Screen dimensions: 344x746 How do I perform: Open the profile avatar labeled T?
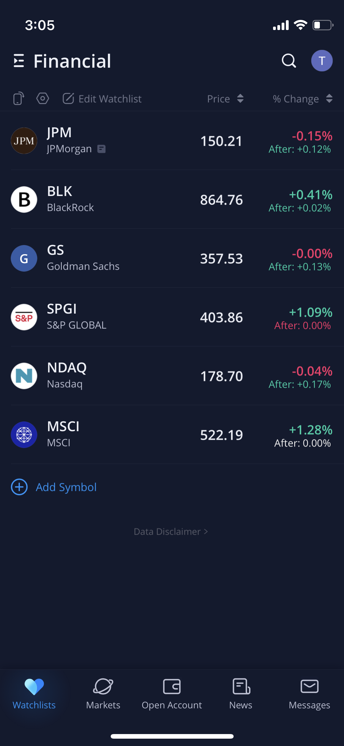[322, 61]
